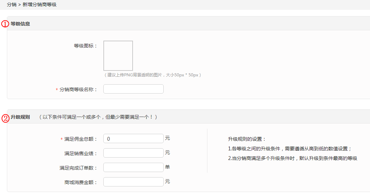The width and height of the screenshot is (370, 193).
Task: Click rule 1 about 从高到低 value settings
Action: (289, 149)
